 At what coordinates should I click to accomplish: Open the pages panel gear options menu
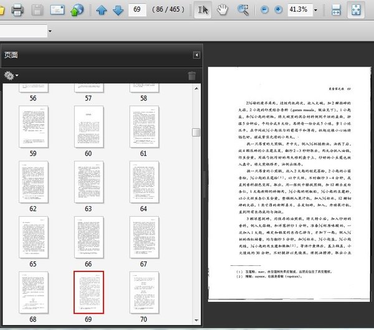tap(11, 75)
